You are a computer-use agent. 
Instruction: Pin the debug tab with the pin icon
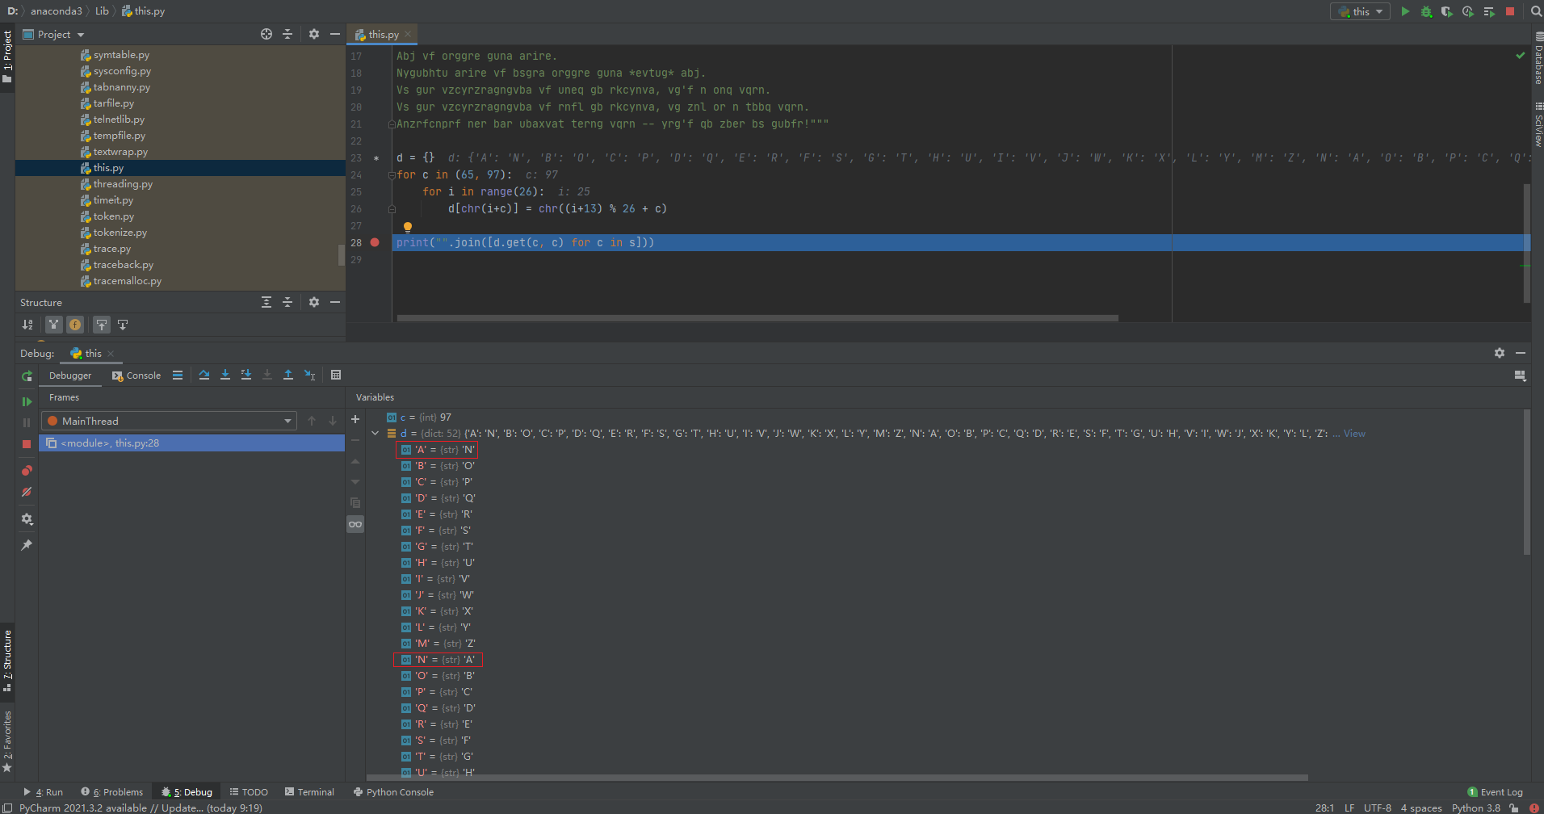click(x=27, y=545)
